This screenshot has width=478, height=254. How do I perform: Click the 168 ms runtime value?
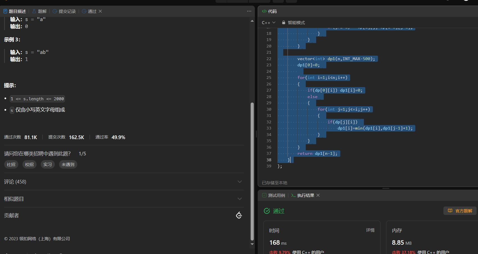point(278,242)
